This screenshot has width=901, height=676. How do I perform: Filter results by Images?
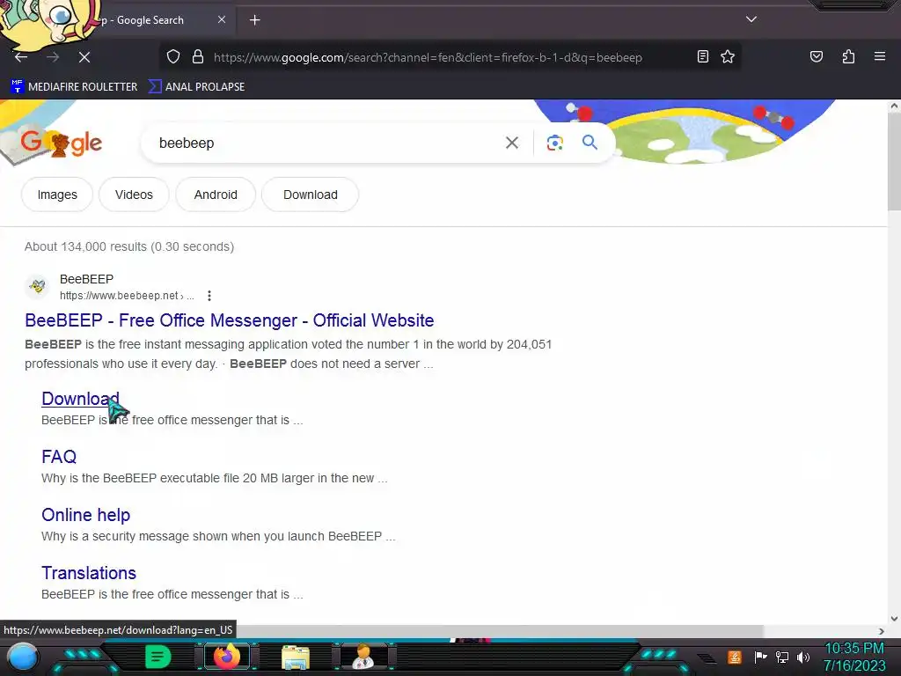[57, 195]
